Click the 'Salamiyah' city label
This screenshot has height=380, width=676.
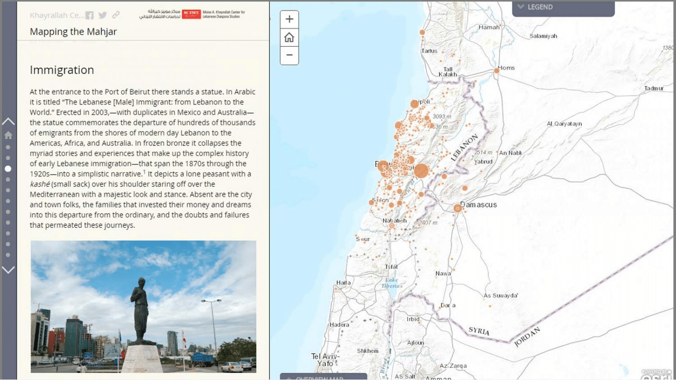543,36
